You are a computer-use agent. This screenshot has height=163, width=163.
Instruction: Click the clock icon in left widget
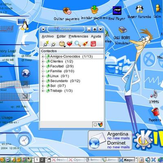click(24, 140)
